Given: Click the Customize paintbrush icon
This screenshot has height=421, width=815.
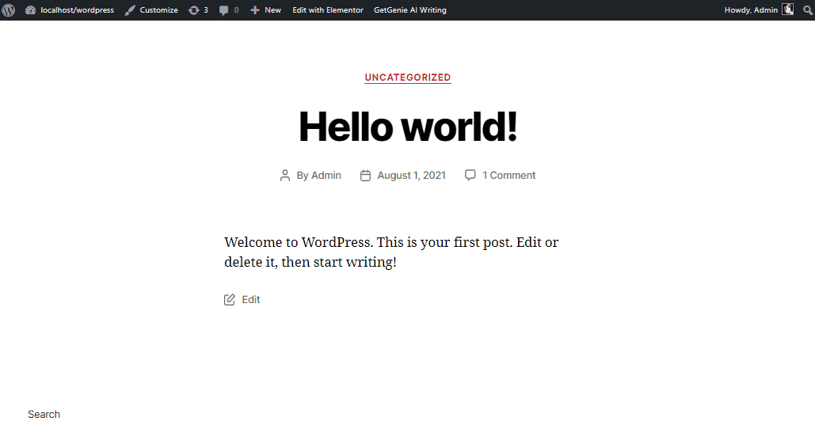Looking at the screenshot, I should (130, 9).
